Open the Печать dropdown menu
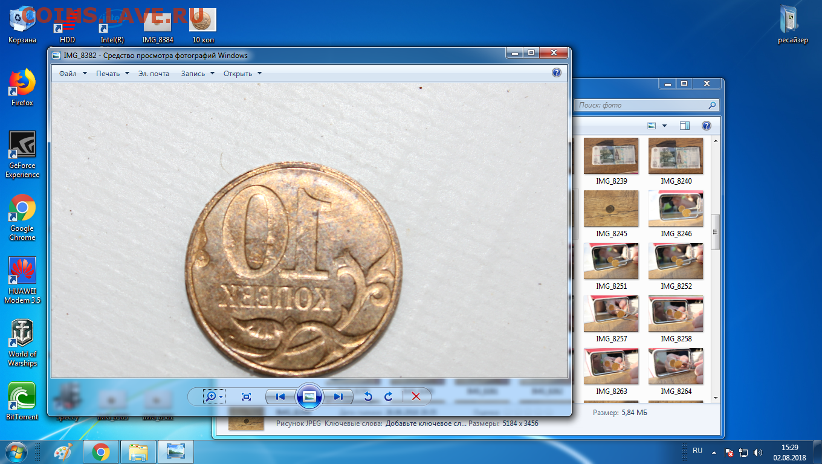The height and width of the screenshot is (464, 822). click(x=112, y=74)
